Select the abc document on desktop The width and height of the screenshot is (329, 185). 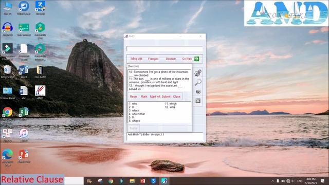coord(24,93)
